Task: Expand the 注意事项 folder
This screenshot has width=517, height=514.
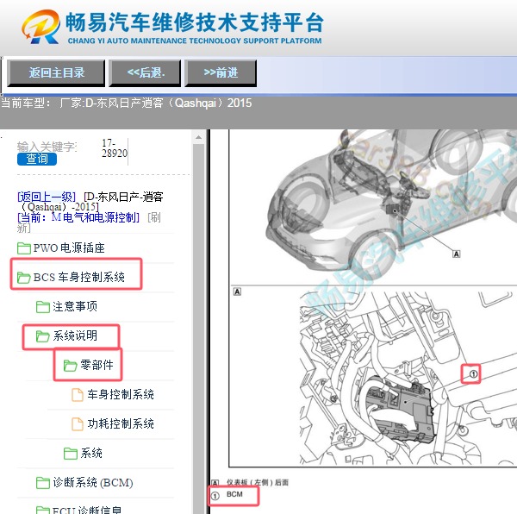Action: click(x=75, y=307)
